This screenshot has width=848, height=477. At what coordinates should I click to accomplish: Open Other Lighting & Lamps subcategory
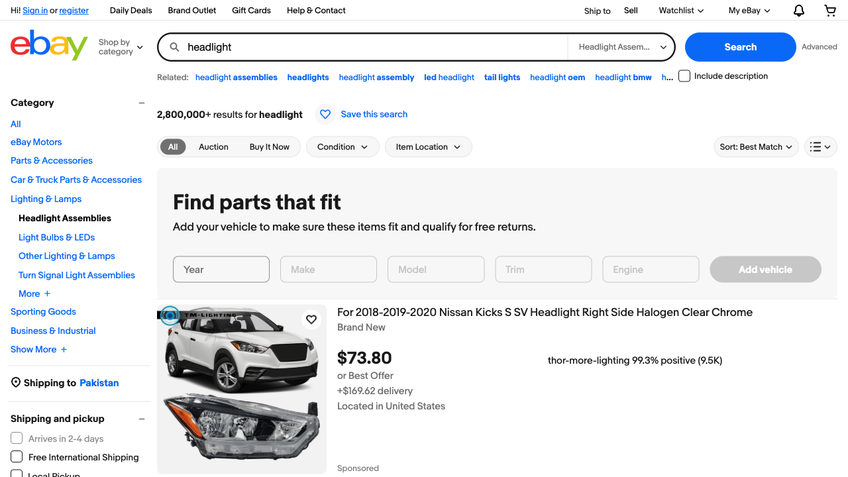click(x=67, y=256)
